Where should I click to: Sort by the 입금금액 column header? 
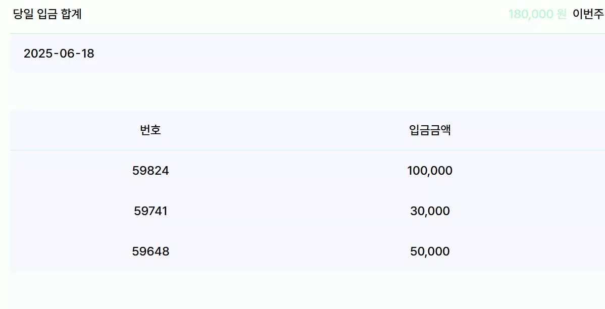pos(430,130)
